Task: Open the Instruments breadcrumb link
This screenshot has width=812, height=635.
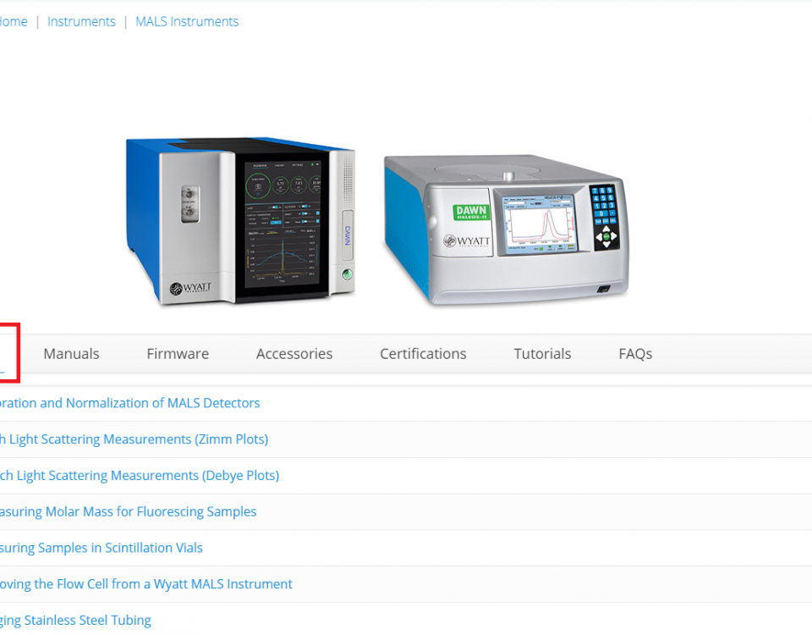Action: pyautogui.click(x=81, y=22)
